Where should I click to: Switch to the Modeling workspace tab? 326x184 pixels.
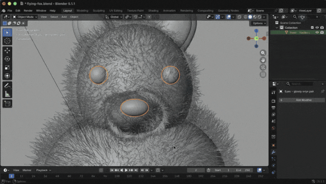click(83, 11)
